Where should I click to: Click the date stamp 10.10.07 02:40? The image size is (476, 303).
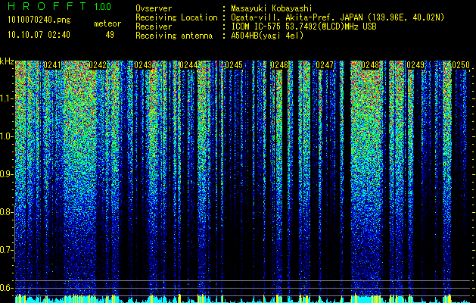(x=39, y=35)
